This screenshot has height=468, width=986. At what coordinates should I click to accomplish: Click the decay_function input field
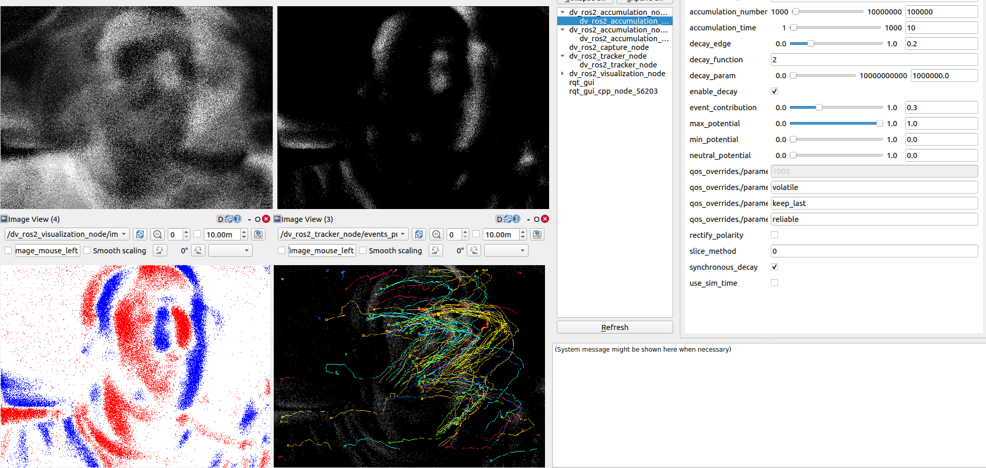pos(874,60)
